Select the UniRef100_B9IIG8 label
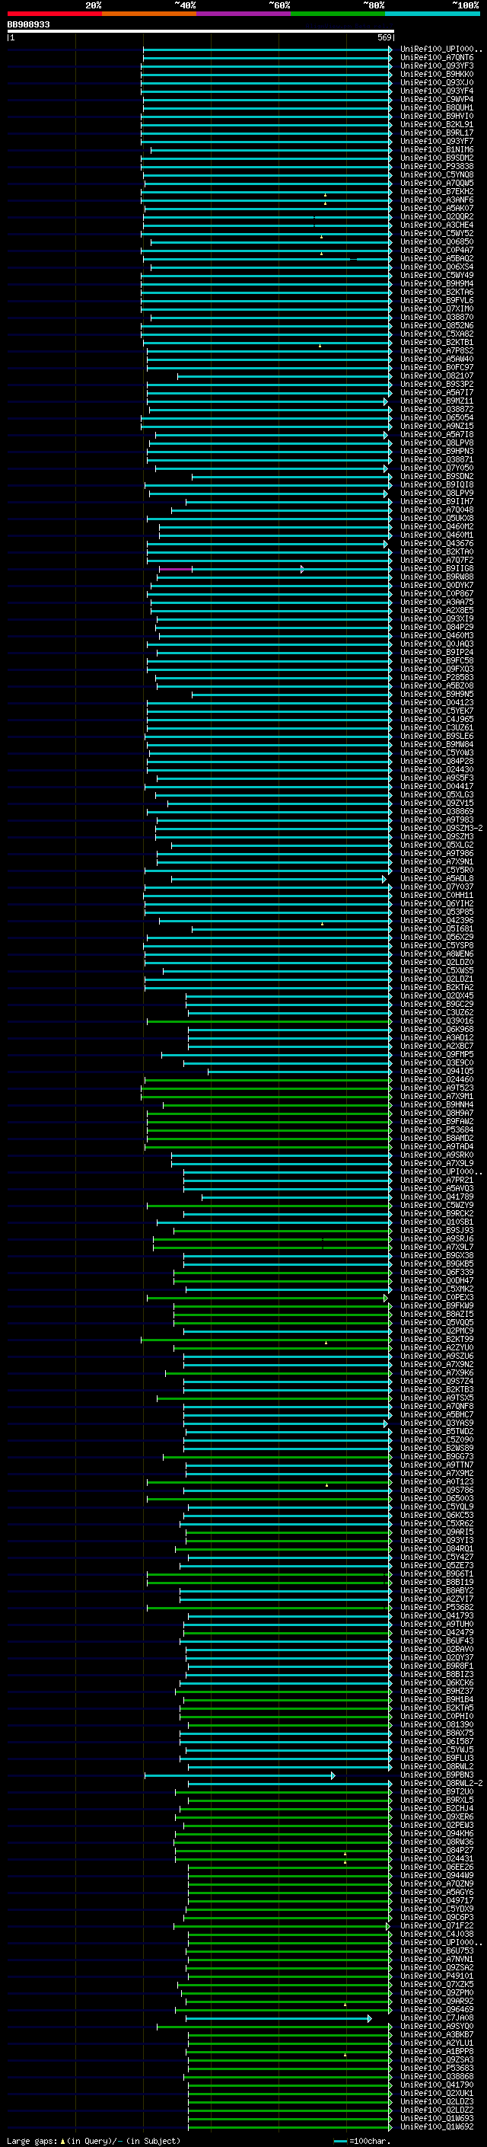The image size is (487, 2147). [437, 568]
